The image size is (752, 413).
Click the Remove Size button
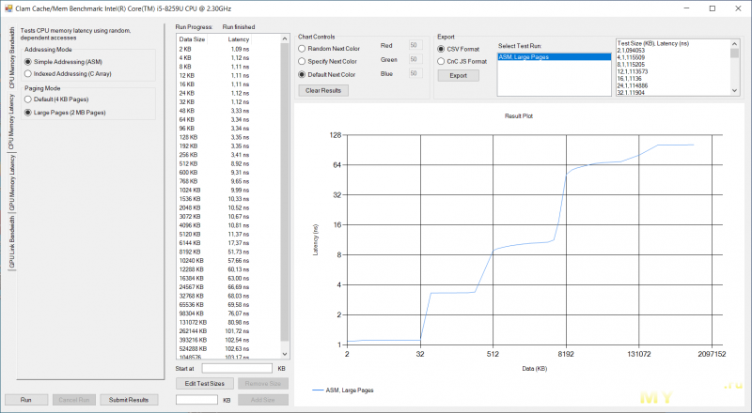(263, 383)
